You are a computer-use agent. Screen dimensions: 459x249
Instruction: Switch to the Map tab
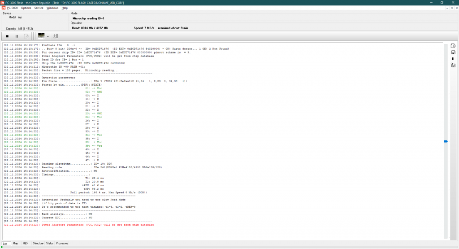(15, 243)
